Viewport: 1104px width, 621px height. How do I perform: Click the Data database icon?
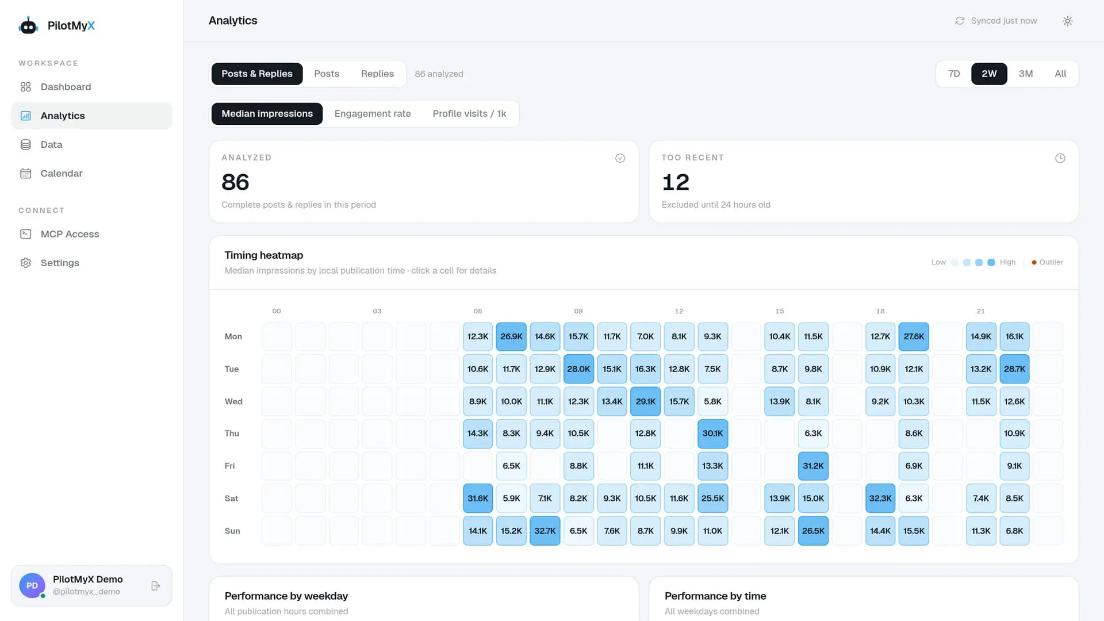pyautogui.click(x=25, y=144)
